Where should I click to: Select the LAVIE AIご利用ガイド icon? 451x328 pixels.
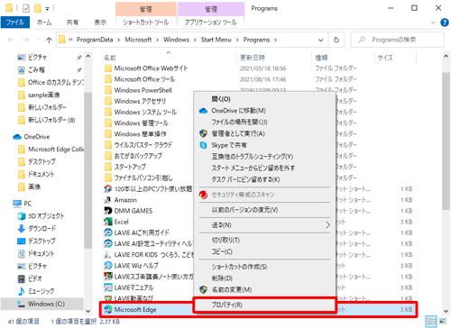pyautogui.click(x=107, y=232)
